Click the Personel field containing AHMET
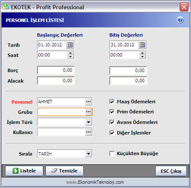 pos(61,102)
